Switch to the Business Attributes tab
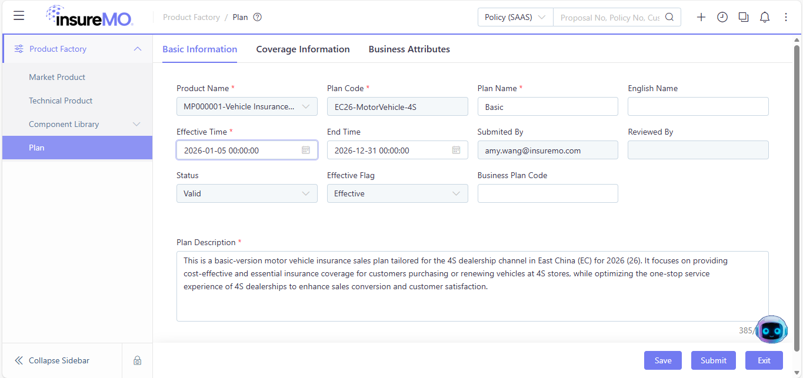Viewport: 803px width, 378px height. point(409,49)
